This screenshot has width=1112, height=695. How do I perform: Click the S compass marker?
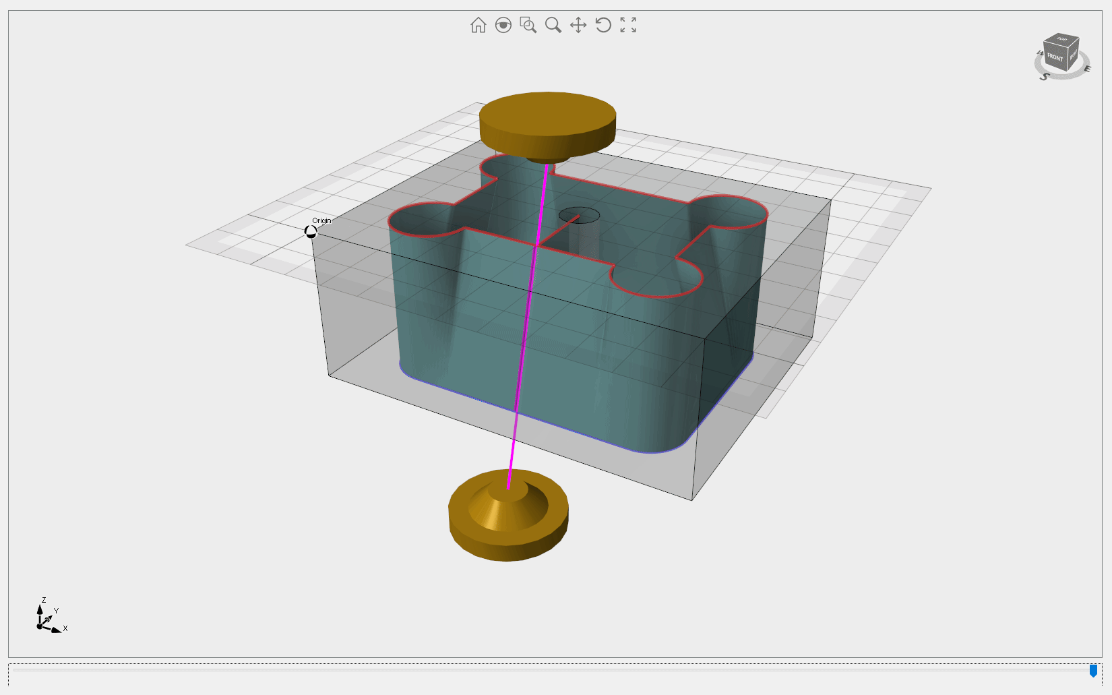click(x=1045, y=77)
